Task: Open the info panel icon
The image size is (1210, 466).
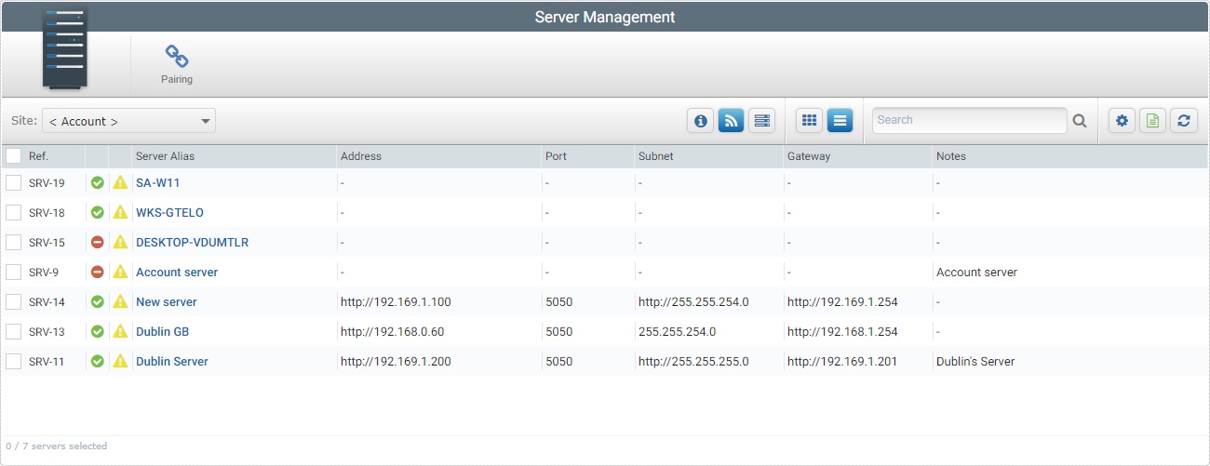Action: tap(701, 120)
